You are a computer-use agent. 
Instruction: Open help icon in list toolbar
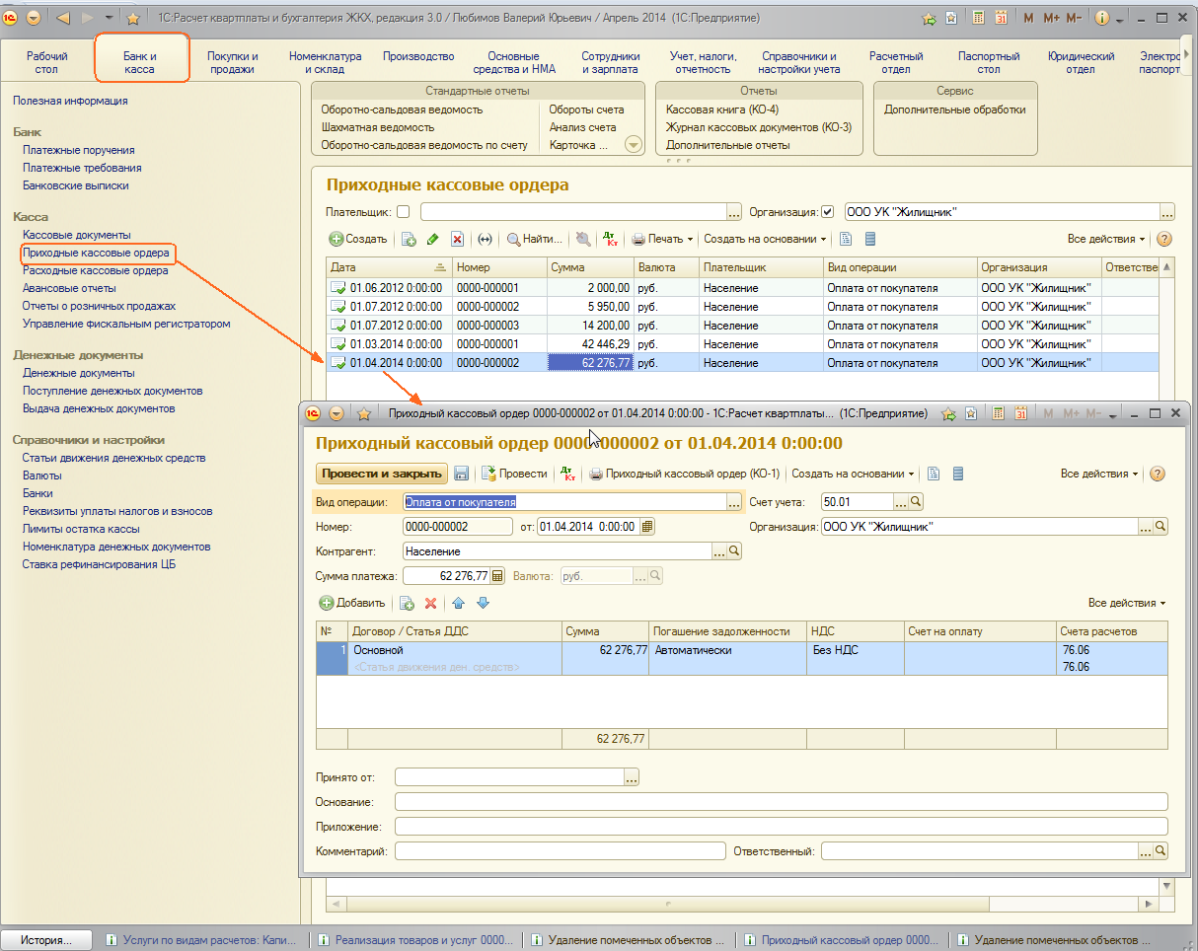(1163, 239)
